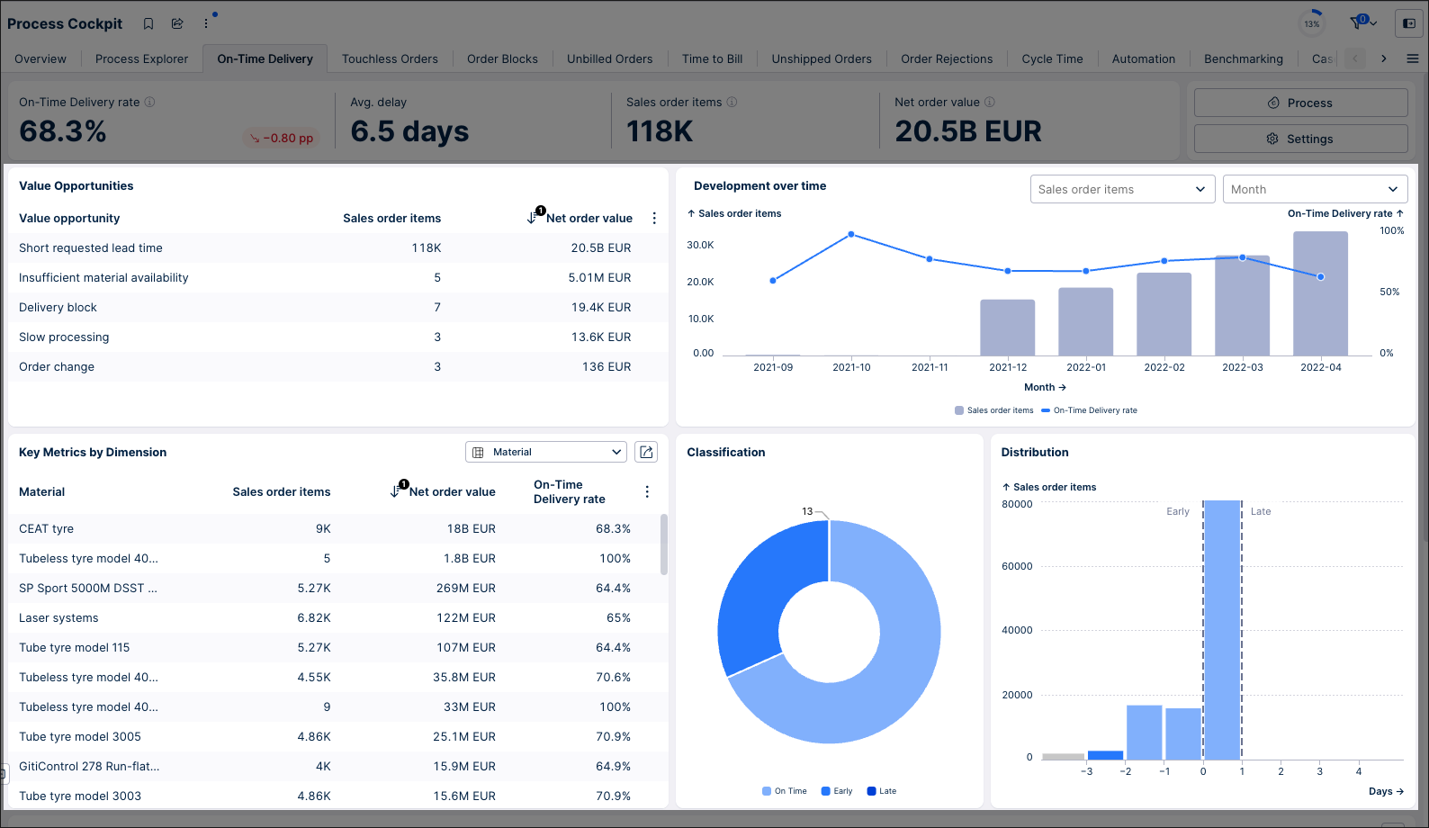
Task: Click the -0.80 pp trend badge
Action: (x=281, y=138)
